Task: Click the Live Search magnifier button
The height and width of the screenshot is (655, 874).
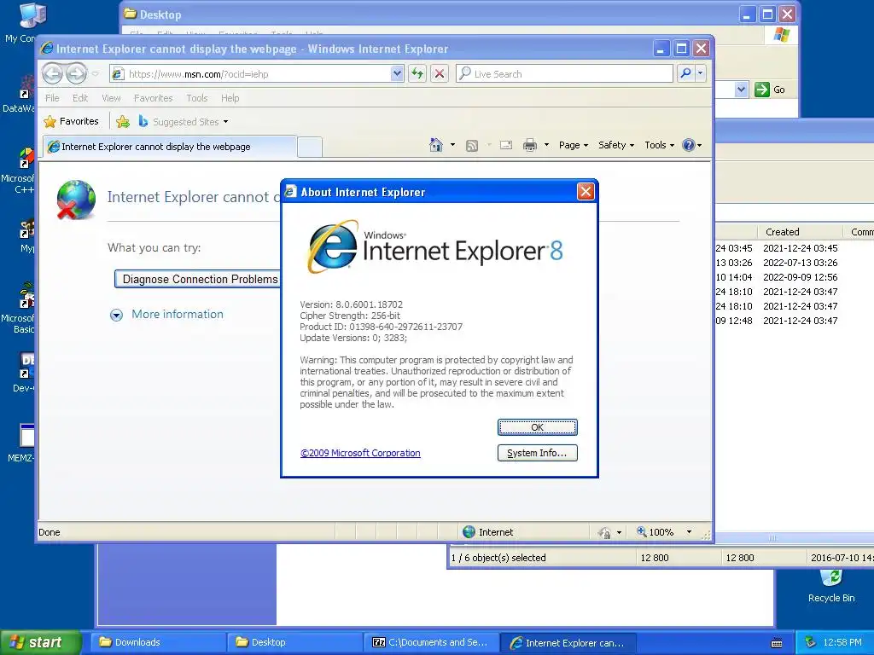Action: (x=686, y=73)
